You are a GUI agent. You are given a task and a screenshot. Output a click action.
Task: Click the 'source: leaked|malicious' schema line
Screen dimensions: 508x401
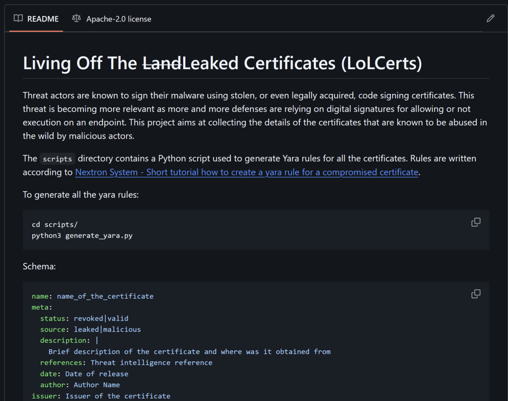point(90,329)
